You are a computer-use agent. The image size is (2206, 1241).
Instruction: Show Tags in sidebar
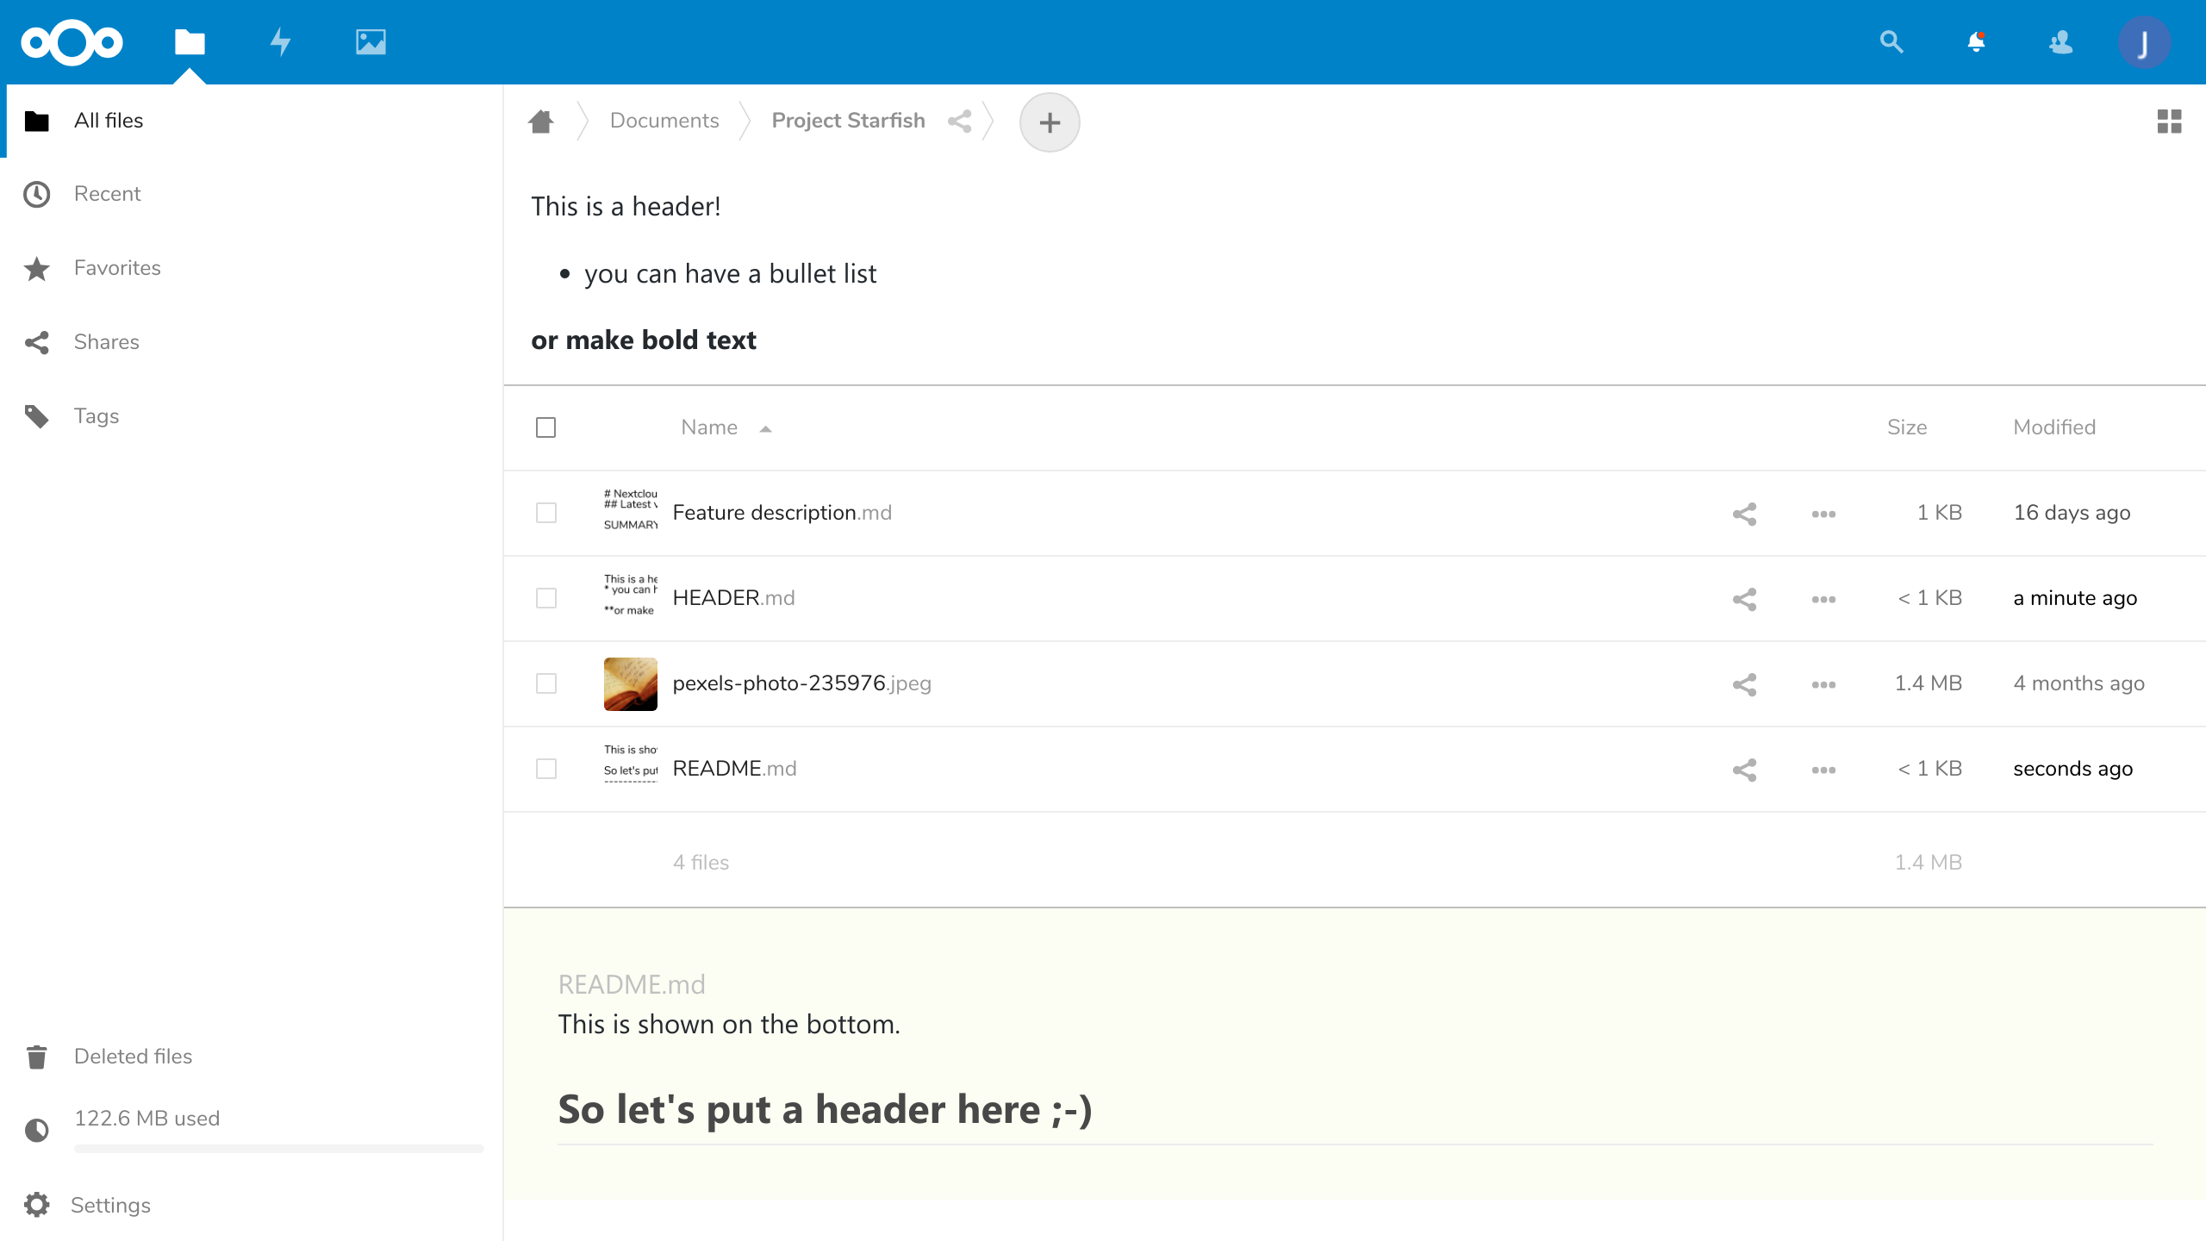click(251, 416)
